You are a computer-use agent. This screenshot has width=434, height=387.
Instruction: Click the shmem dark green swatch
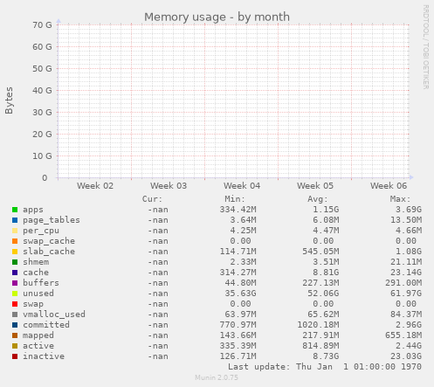point(15,262)
